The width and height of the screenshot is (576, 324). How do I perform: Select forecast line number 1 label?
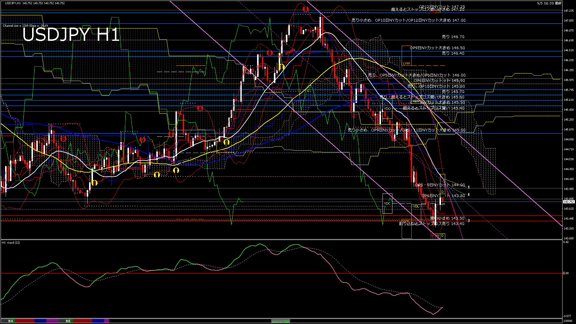click(469, 187)
